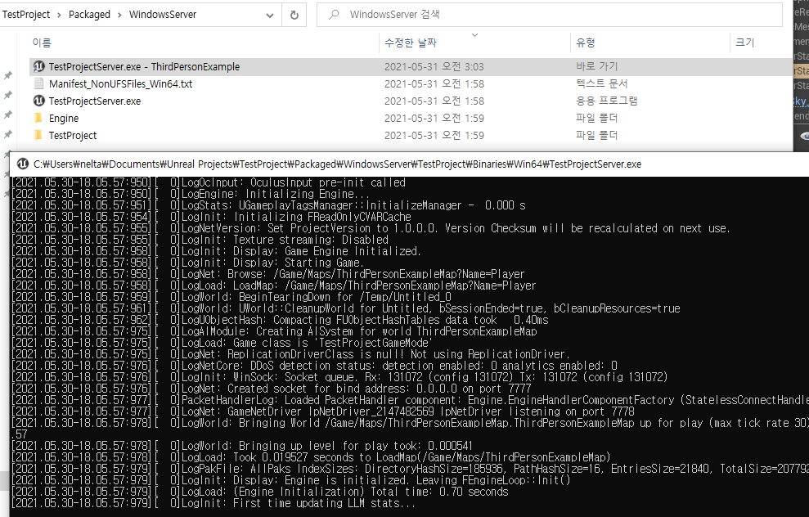Select the Engine folder name

64,118
